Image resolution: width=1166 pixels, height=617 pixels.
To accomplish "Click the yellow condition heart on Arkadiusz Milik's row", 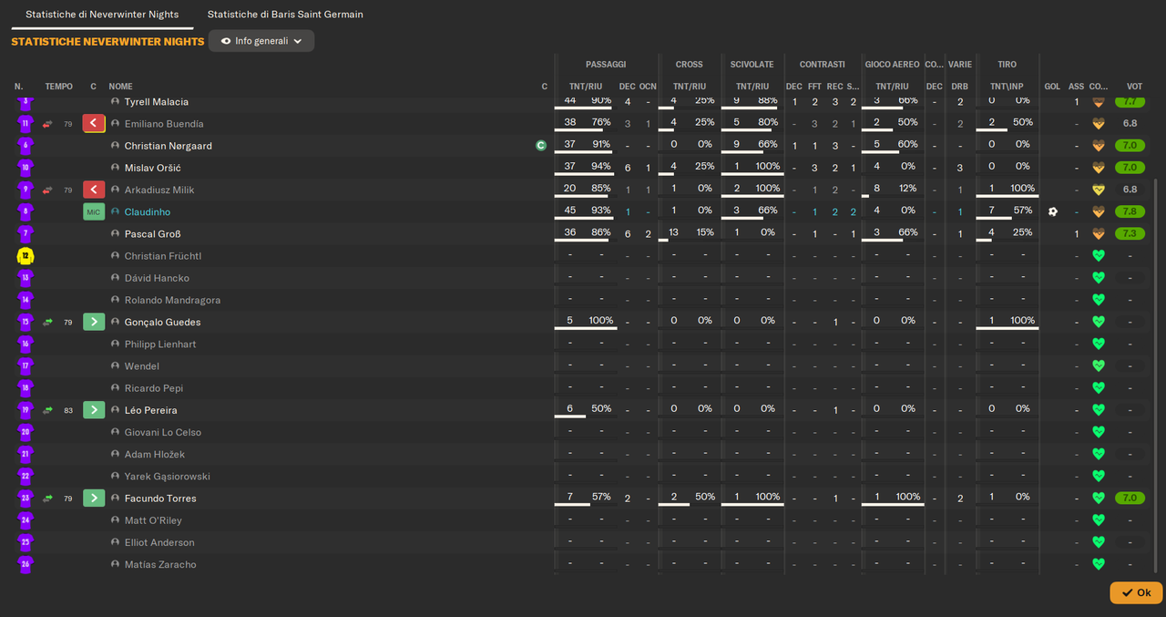I will pos(1099,190).
